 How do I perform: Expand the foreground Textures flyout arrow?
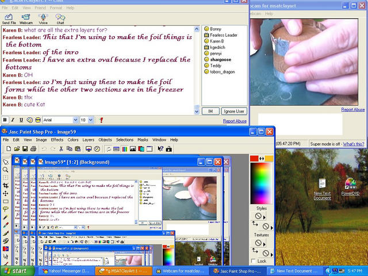(264, 244)
